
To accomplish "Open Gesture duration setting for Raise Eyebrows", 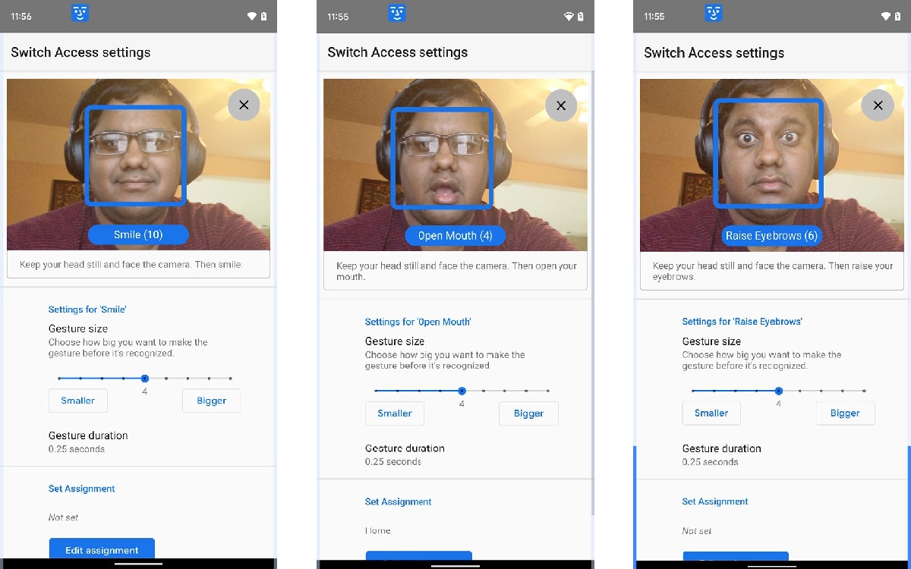I will pyautogui.click(x=721, y=454).
